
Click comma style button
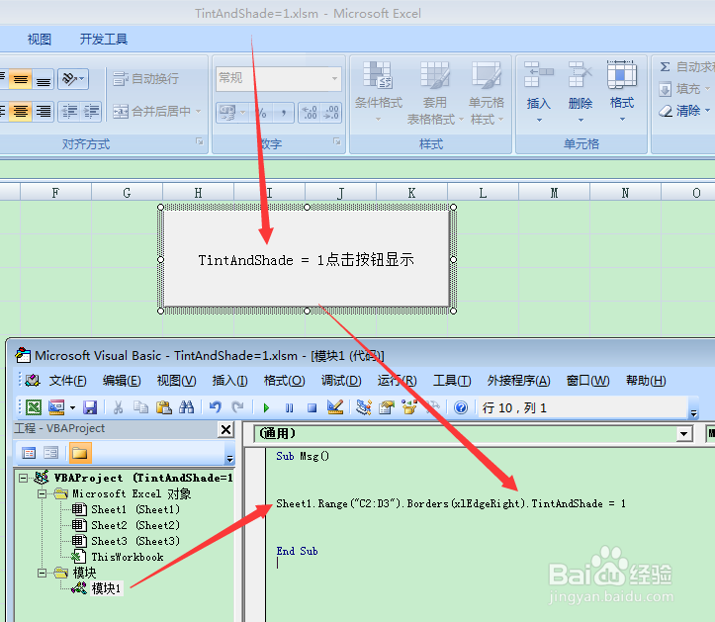click(x=284, y=112)
